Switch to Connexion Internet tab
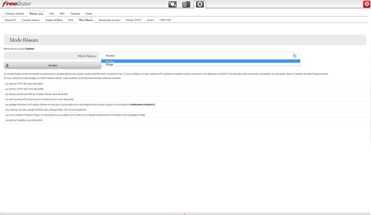Viewport: 371px width, 215px height. 14,13
